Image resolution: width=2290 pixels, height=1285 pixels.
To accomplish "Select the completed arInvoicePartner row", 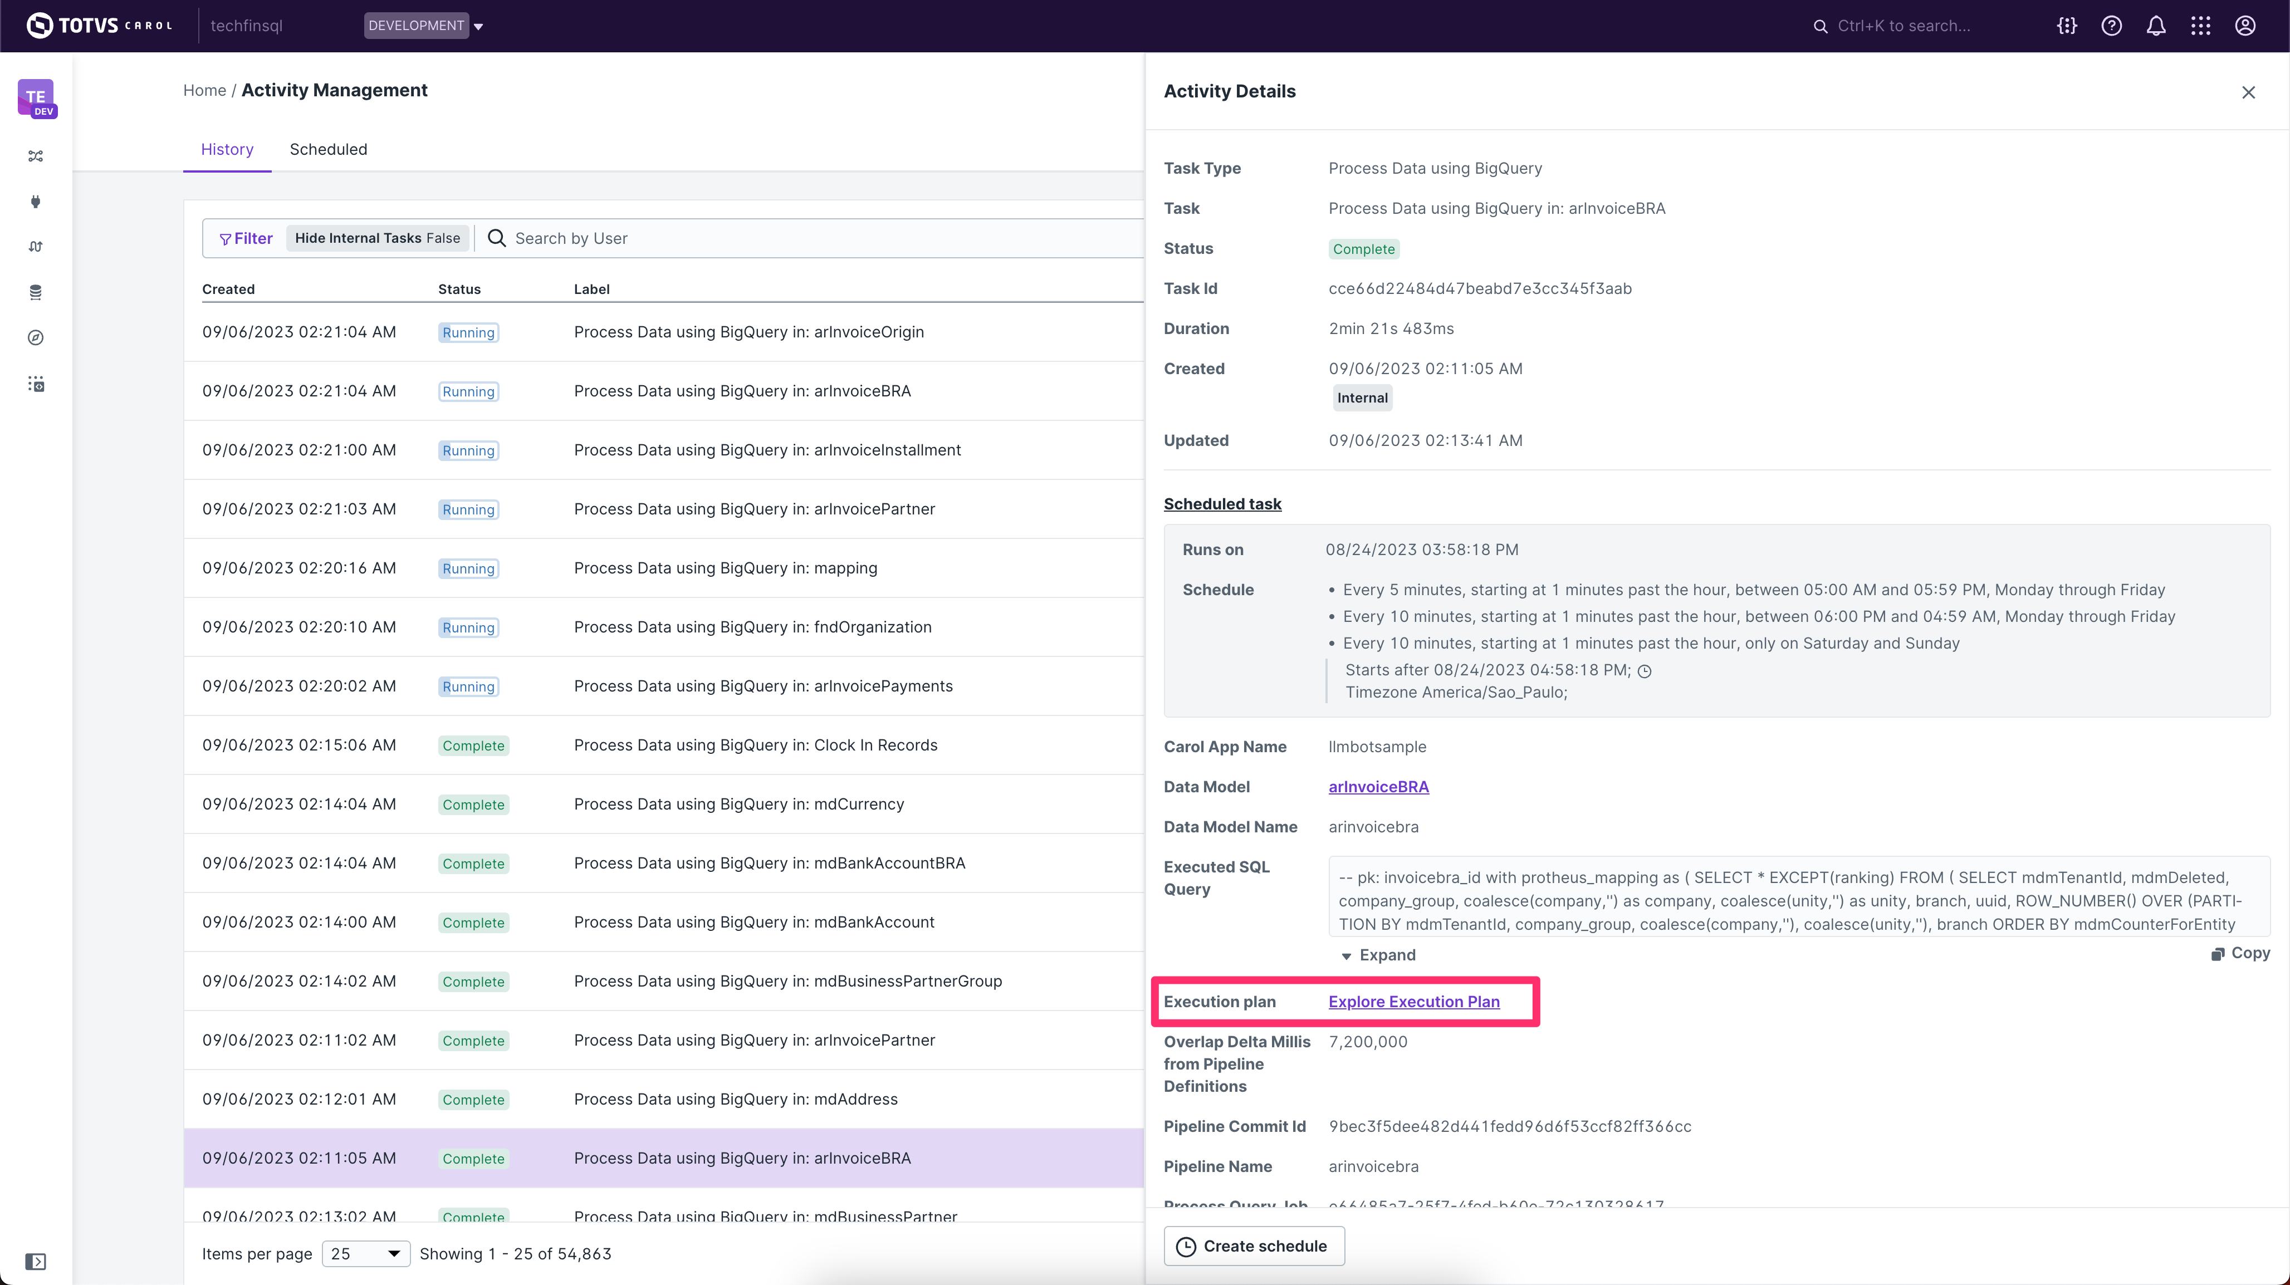I will tap(663, 1039).
